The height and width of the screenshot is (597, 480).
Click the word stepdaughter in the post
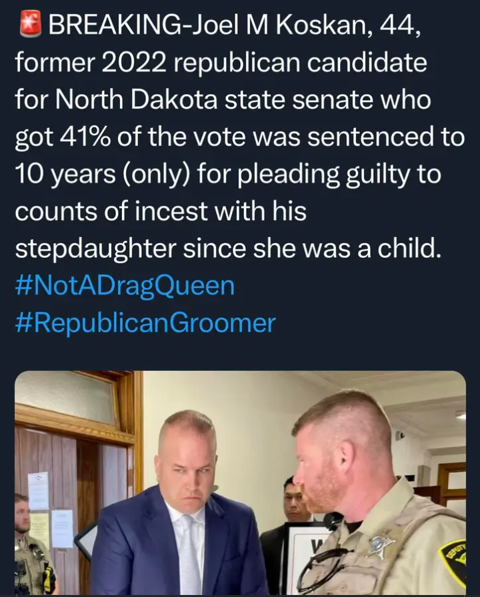click(x=95, y=249)
